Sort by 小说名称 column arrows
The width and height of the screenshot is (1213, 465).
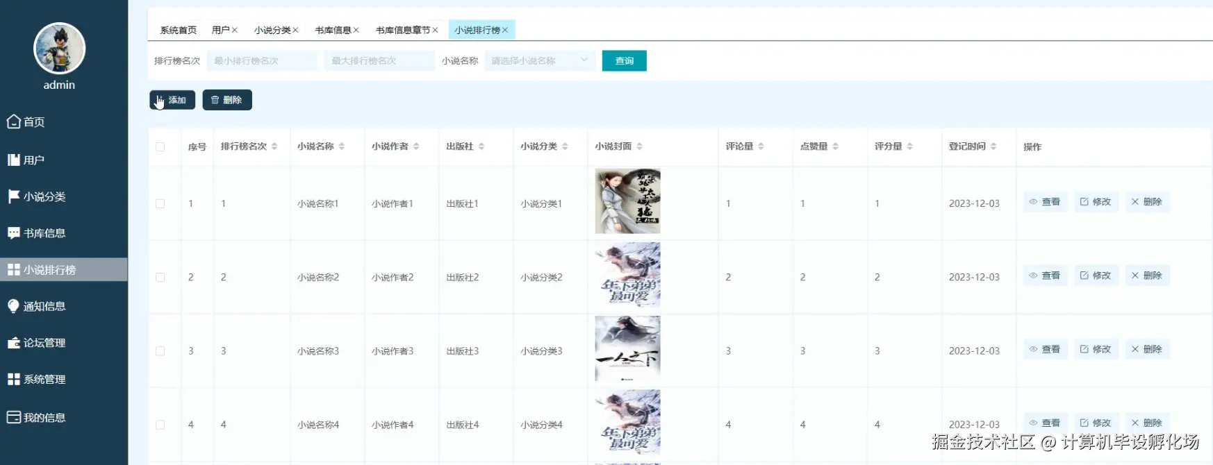(342, 146)
